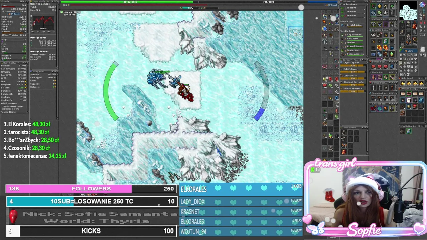The width and height of the screenshot is (427, 240).
Task: Click the 785/3633 mana bar at top
Action: (x=269, y=2)
